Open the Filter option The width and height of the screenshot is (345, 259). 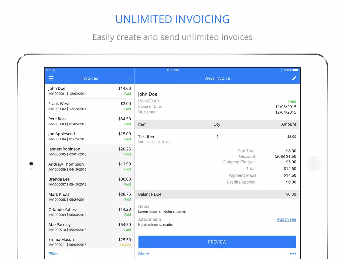[53, 254]
